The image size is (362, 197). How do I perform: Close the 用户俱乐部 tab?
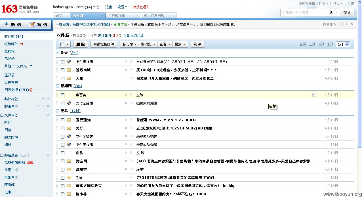138,16
